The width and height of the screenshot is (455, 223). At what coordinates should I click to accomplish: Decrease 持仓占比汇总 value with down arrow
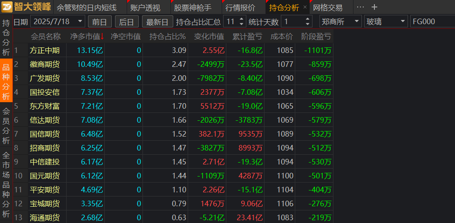241,24
